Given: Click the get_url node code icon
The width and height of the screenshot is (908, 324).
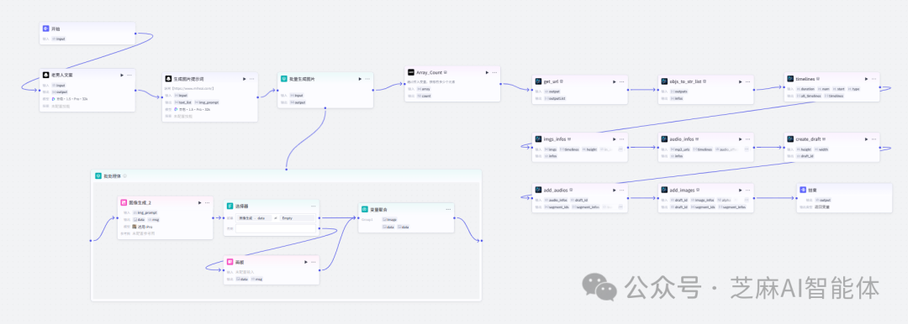Looking at the screenshot, I should click(x=538, y=81).
